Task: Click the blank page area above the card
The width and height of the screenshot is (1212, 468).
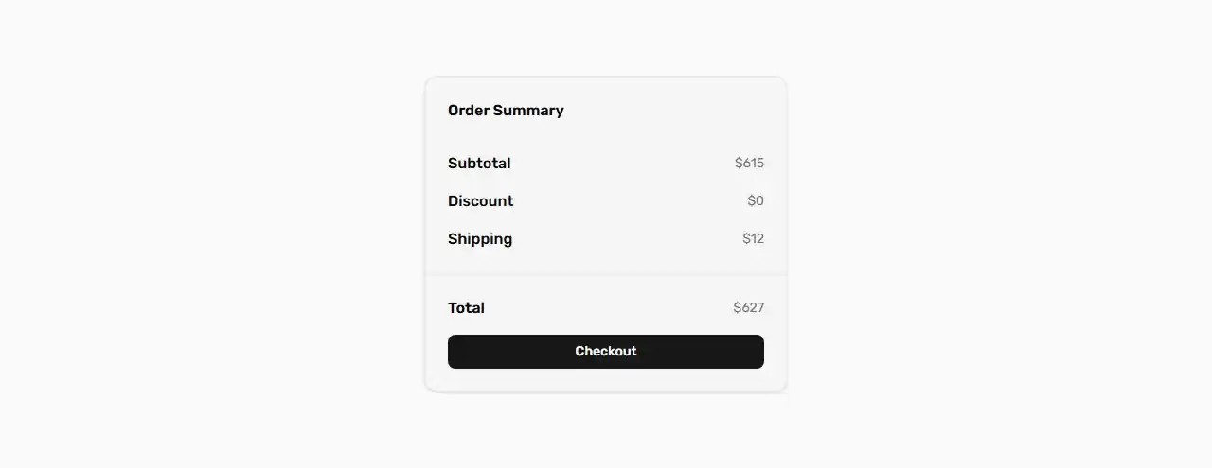Action: point(606,38)
